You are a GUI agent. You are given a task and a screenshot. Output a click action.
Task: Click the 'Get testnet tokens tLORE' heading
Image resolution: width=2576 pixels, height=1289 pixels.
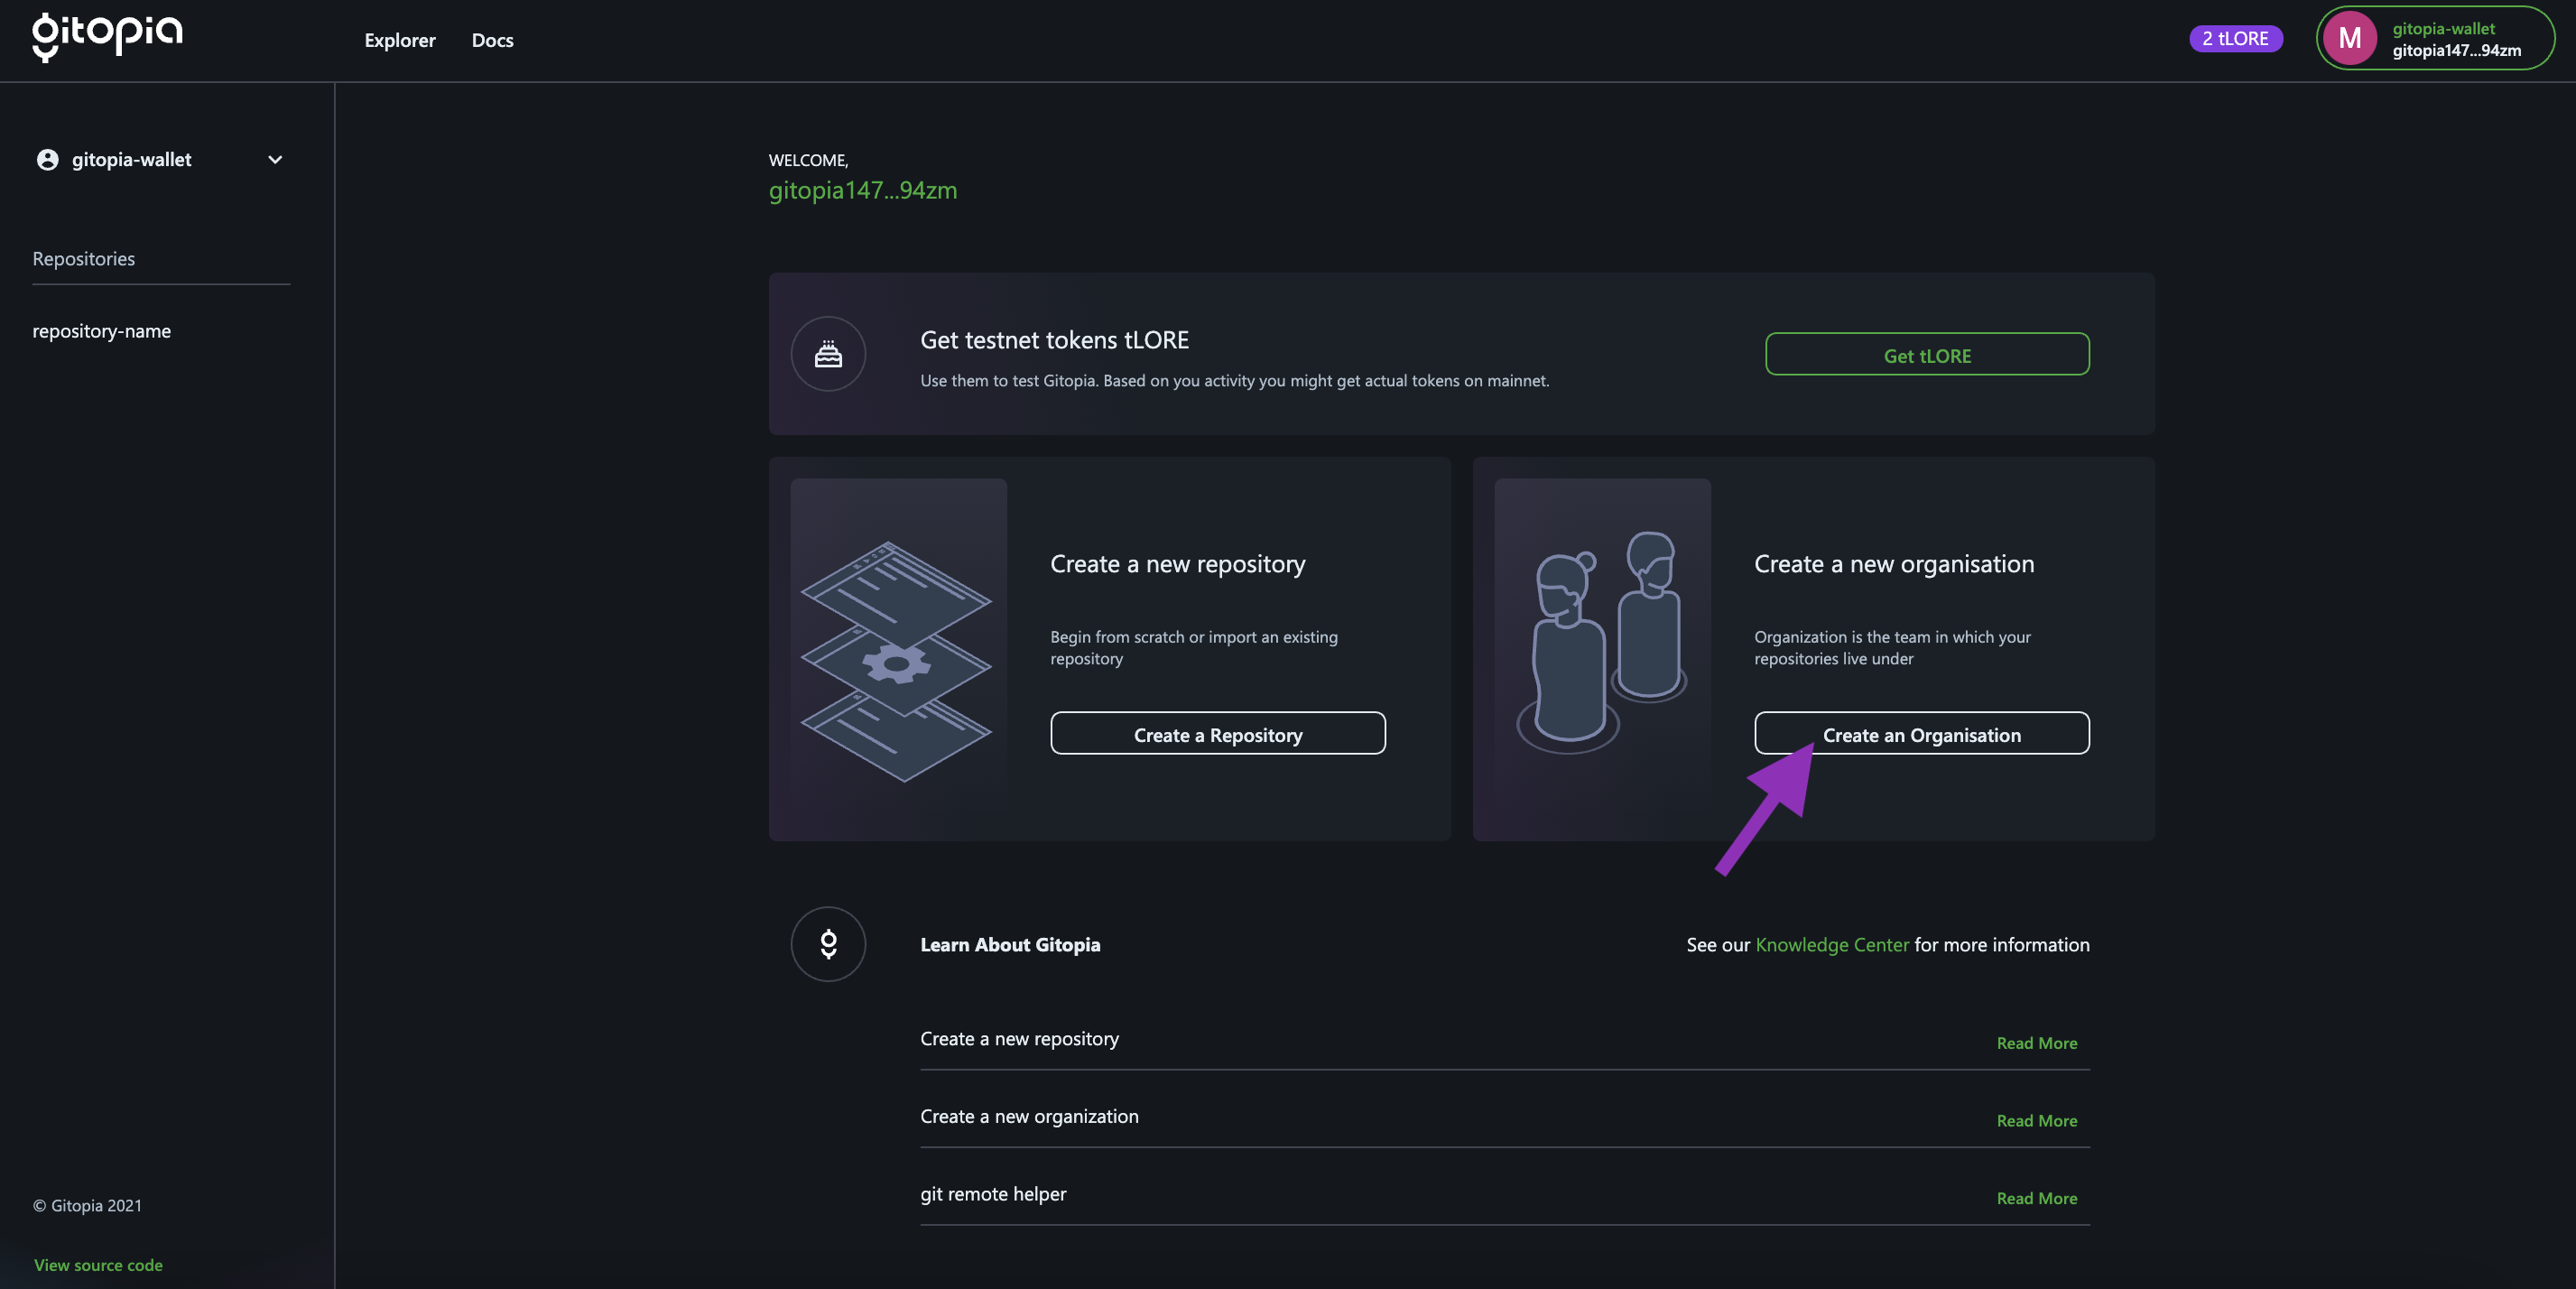coord(1054,340)
